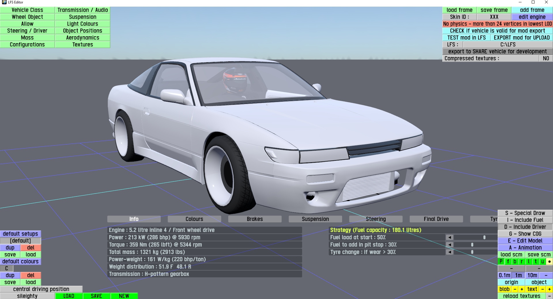Open E – Edit Model mode
Screen dimensions: 553x299
click(525, 241)
